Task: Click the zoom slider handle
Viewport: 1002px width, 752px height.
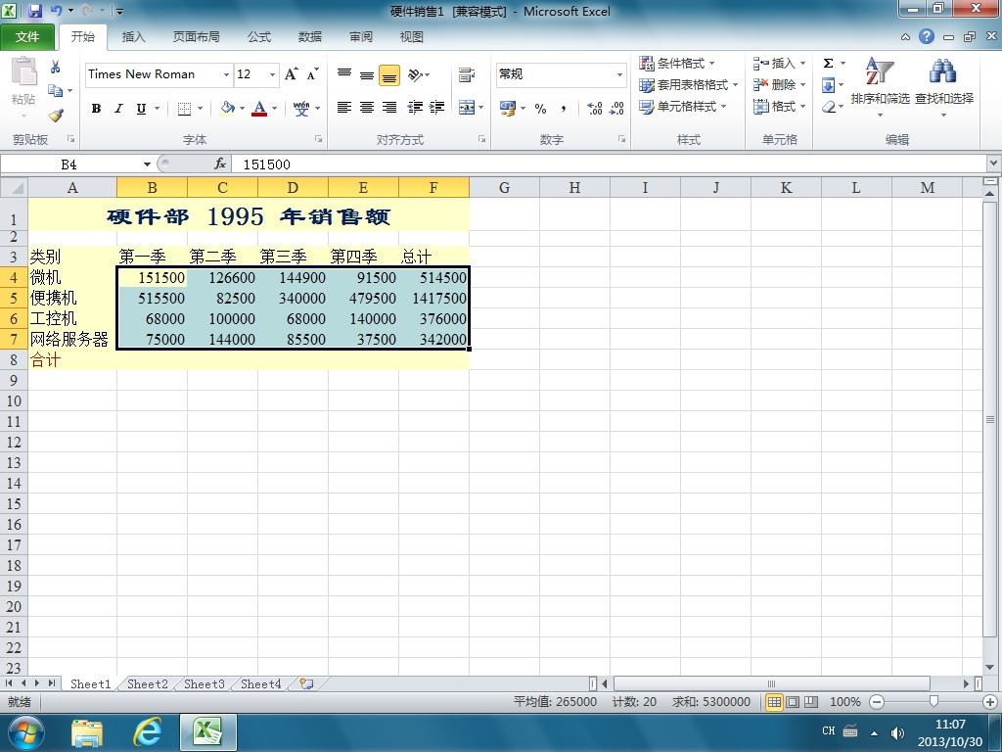Action: (934, 702)
